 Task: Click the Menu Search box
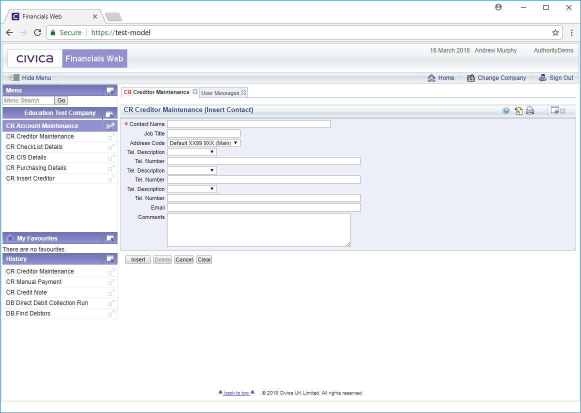tap(28, 100)
